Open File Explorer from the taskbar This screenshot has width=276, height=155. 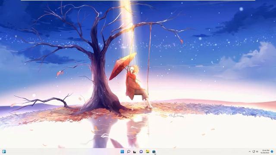147,152
